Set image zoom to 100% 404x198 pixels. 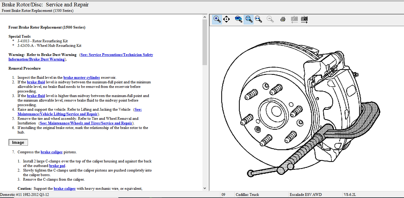coord(239,19)
